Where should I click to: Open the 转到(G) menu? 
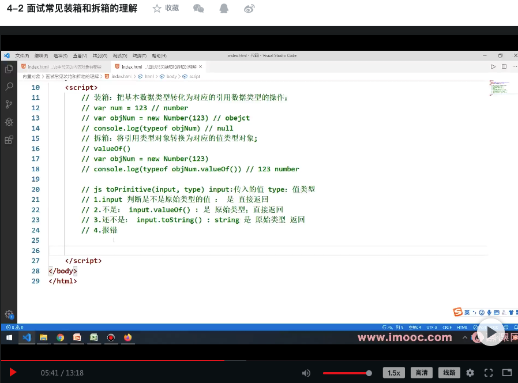pos(100,56)
